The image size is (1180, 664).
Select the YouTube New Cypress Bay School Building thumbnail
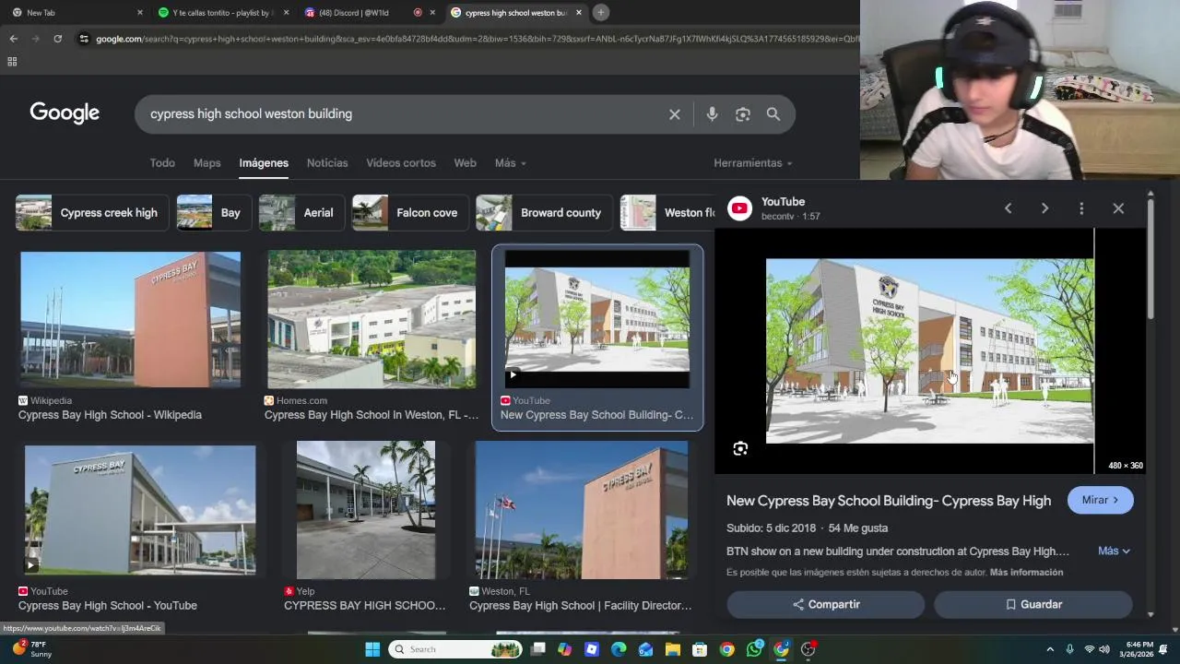596,320
